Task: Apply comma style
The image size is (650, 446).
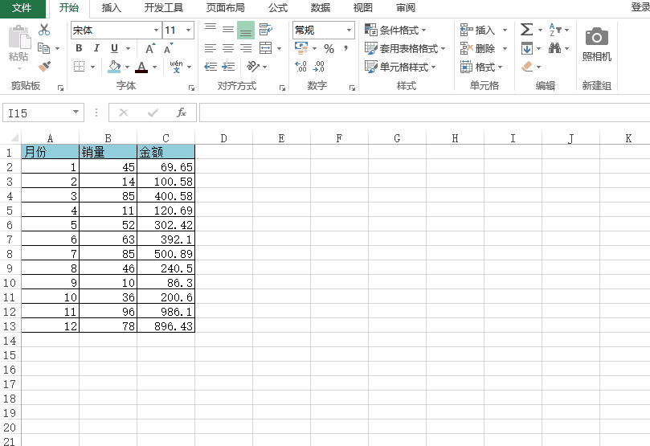Action: coord(345,49)
